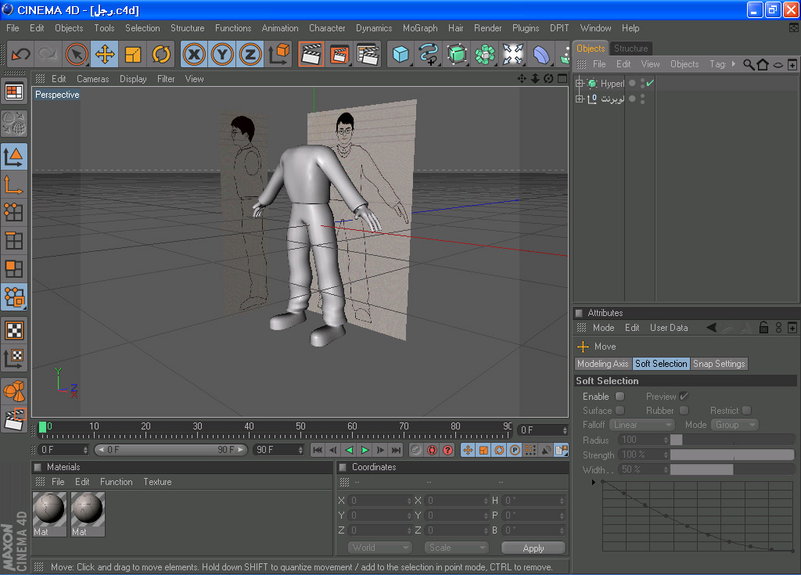Open the viewport Cameras menu
The image size is (801, 575).
coord(92,79)
